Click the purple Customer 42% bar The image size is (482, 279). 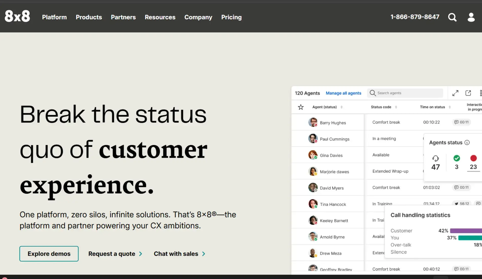tap(466, 231)
